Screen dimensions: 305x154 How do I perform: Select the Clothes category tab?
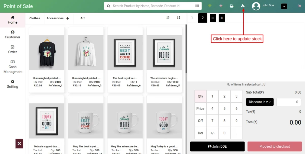(x=35, y=18)
